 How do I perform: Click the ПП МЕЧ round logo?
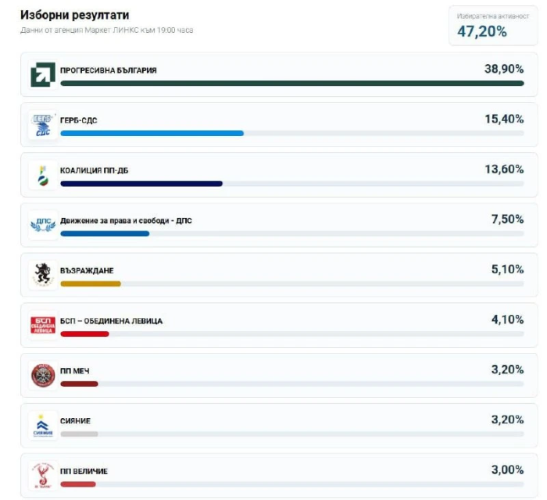click(x=42, y=375)
